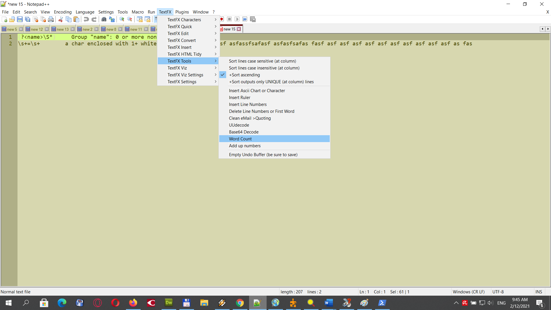Open Firefox from the taskbar

coord(133,303)
